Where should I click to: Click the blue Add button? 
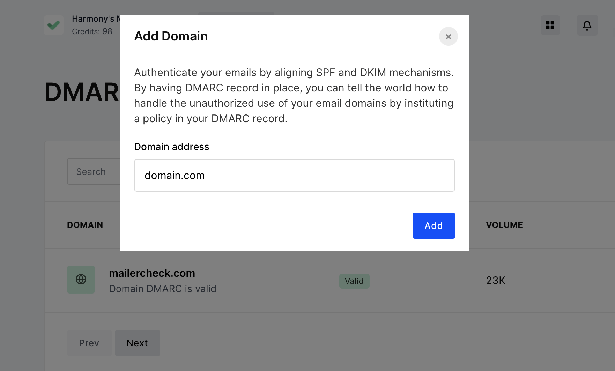pyautogui.click(x=434, y=225)
